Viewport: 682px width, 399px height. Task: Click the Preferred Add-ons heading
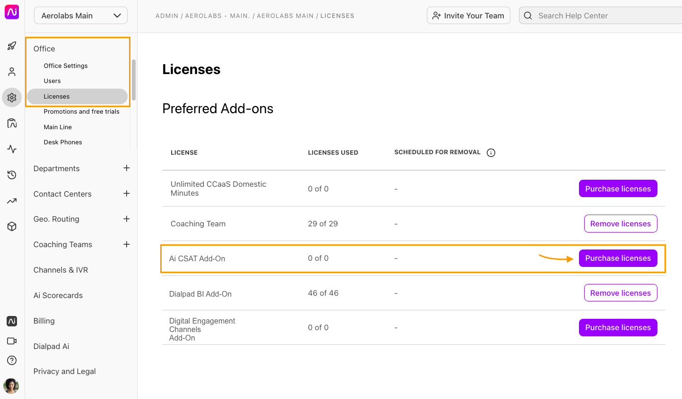point(218,108)
